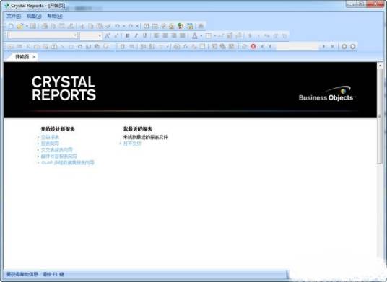Image resolution: width=387 pixels, height=282 pixels.
Task: Click the Insert Box icon
Action: [x=71, y=46]
